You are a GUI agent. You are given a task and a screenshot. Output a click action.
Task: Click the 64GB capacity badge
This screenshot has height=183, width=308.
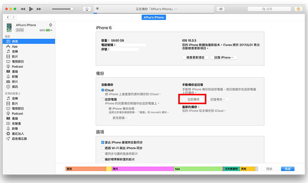coord(20,30)
